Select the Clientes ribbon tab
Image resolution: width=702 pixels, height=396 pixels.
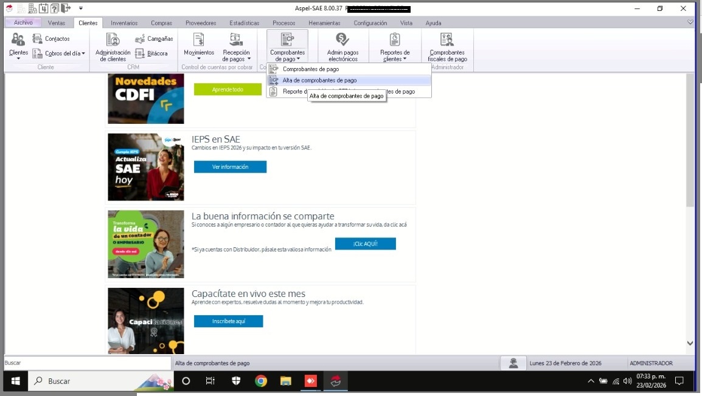(x=88, y=23)
